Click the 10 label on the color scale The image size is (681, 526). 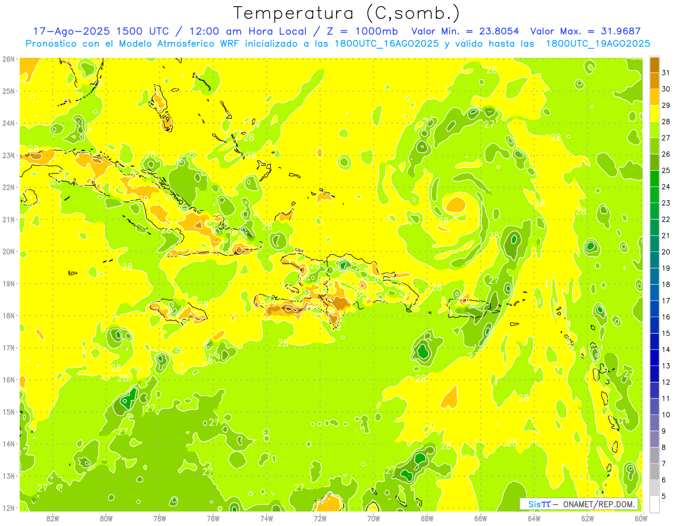click(x=666, y=415)
